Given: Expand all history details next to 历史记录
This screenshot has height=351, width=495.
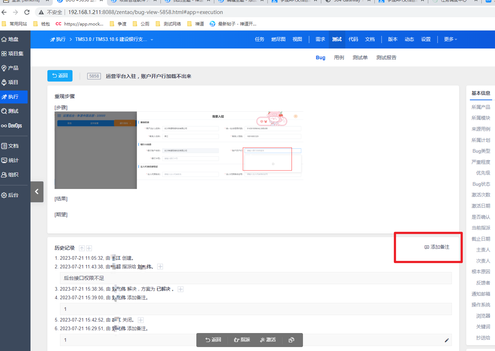Looking at the screenshot, I should click(89, 248).
